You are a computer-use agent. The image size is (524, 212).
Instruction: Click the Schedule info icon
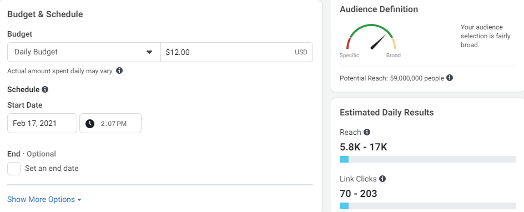(45, 89)
